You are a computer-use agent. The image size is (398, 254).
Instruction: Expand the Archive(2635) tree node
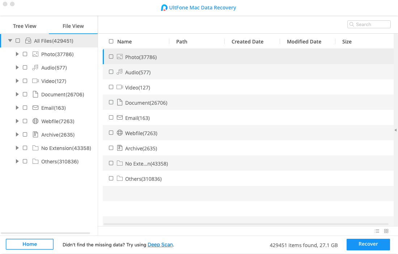pyautogui.click(x=17, y=134)
